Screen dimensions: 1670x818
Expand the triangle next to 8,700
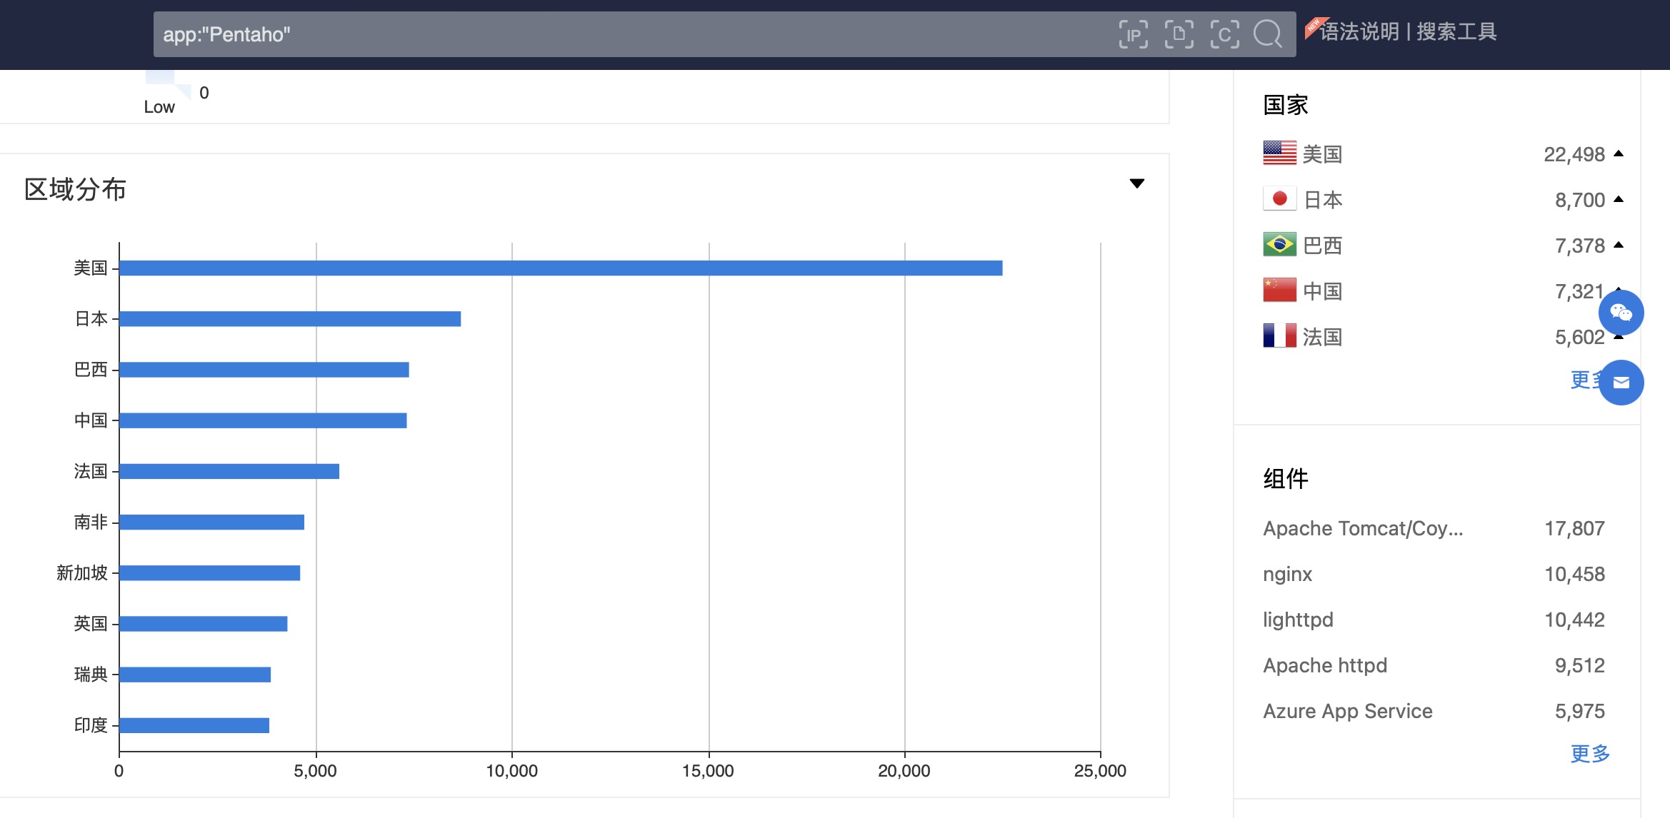[1619, 199]
